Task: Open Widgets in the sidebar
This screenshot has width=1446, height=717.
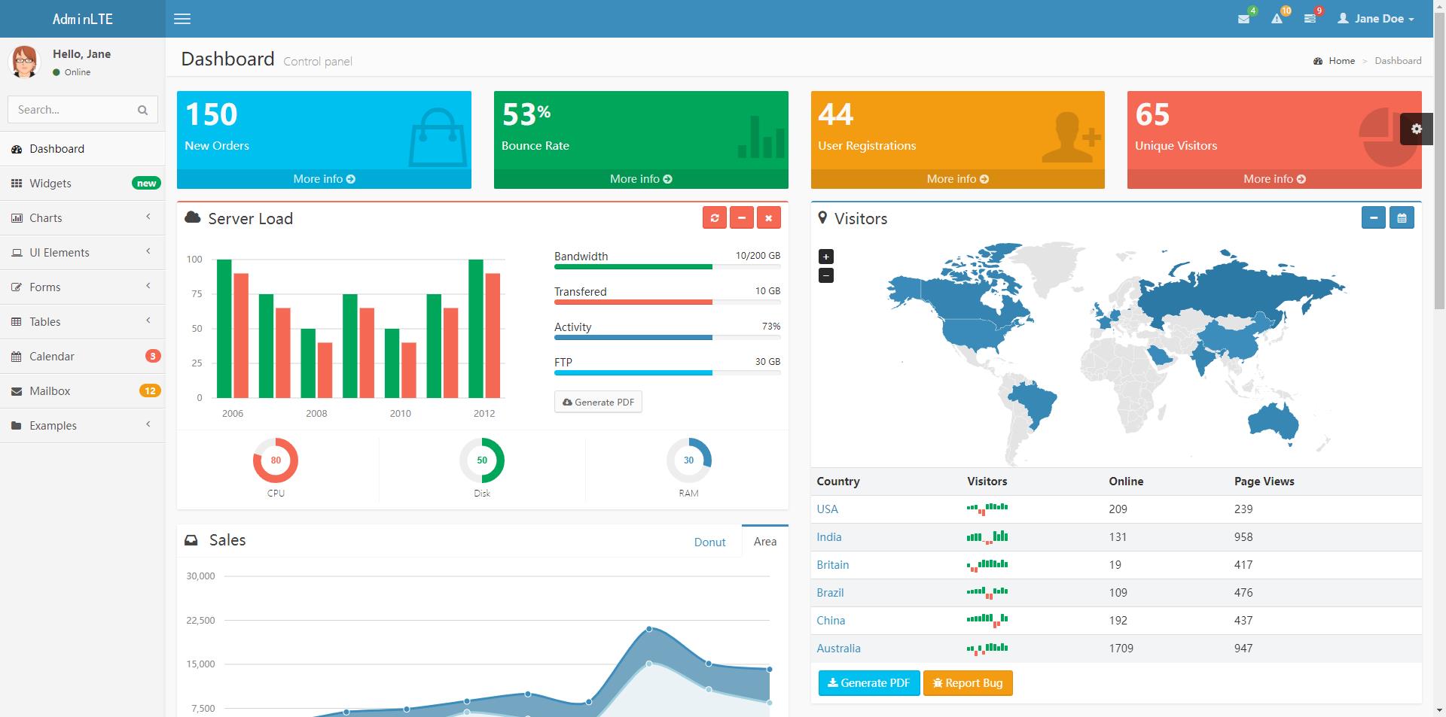Action: coord(83,184)
